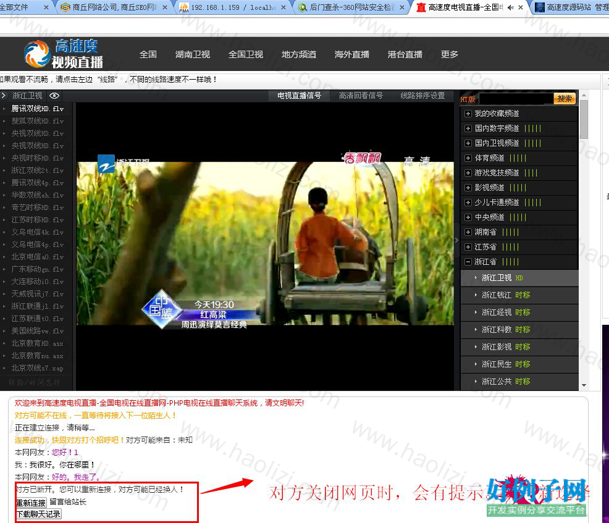This screenshot has width=609, height=523.
Task: Choose the 浙江双线2t.flv line
Action: [37, 170]
